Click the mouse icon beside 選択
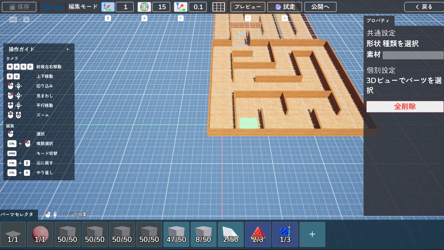This screenshot has height=250, width=444. click(x=10, y=134)
